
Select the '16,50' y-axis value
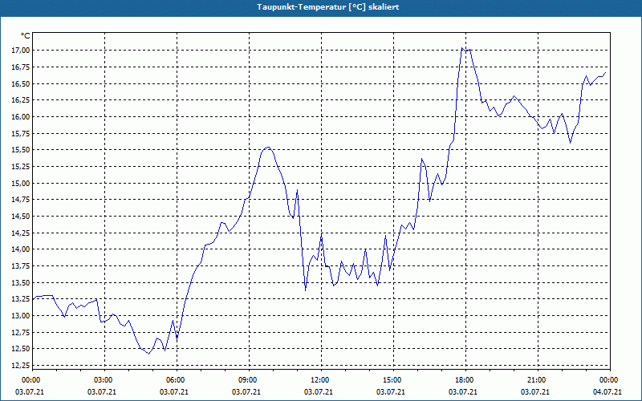22,83
